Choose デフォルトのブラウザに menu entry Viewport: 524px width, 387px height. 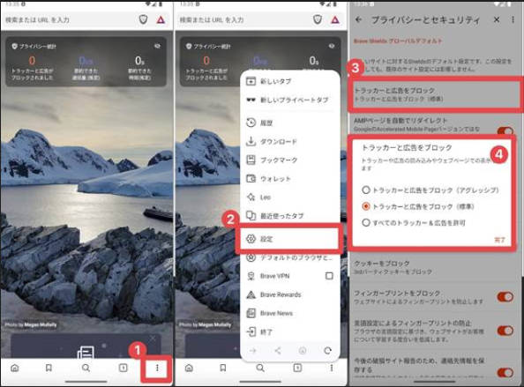tap(290, 257)
